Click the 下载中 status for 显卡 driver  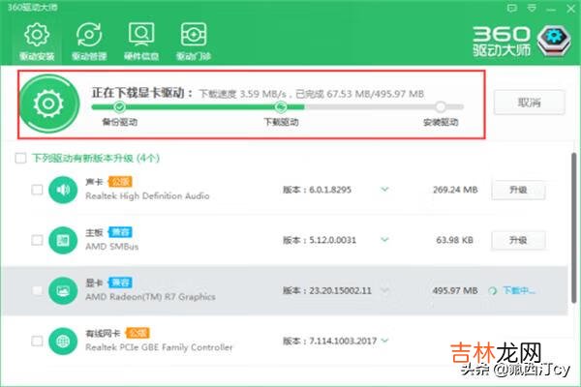click(x=519, y=290)
